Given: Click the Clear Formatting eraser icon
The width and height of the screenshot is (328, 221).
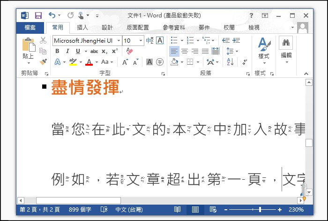Looking at the screenshot, I should pyautogui.click(x=130, y=51).
